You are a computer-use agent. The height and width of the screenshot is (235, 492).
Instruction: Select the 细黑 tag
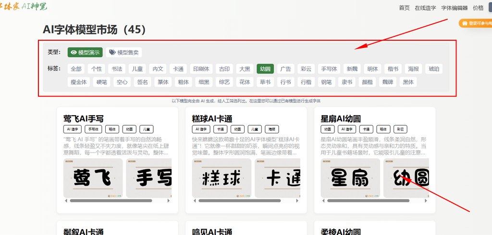204,82
